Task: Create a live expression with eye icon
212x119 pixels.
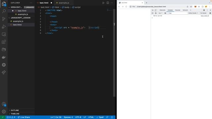Action: coord(165,13)
